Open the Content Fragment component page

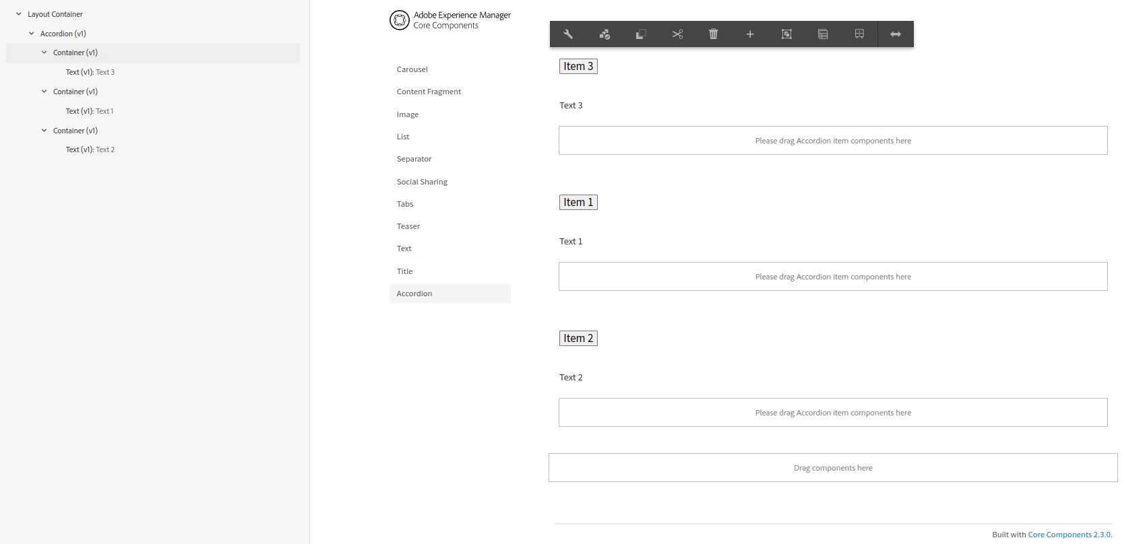point(429,92)
